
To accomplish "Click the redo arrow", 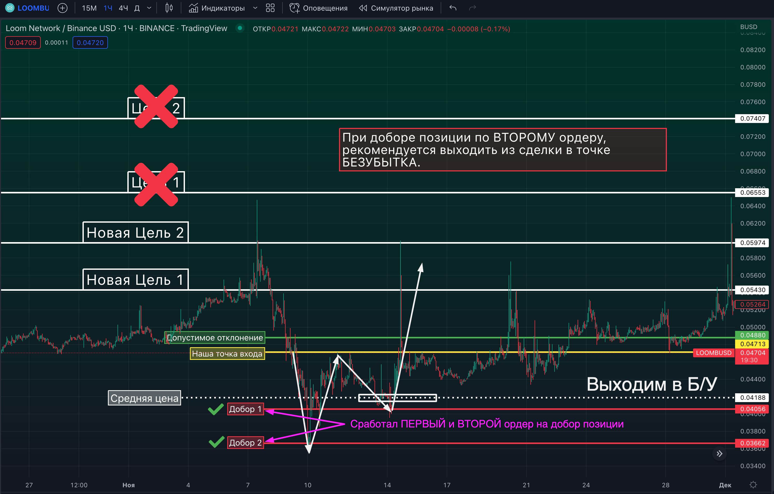I will tap(472, 8).
